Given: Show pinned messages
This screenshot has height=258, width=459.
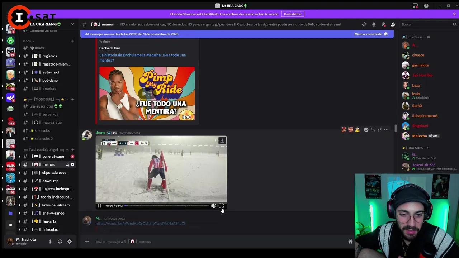Looking at the screenshot, I should 383,24.
